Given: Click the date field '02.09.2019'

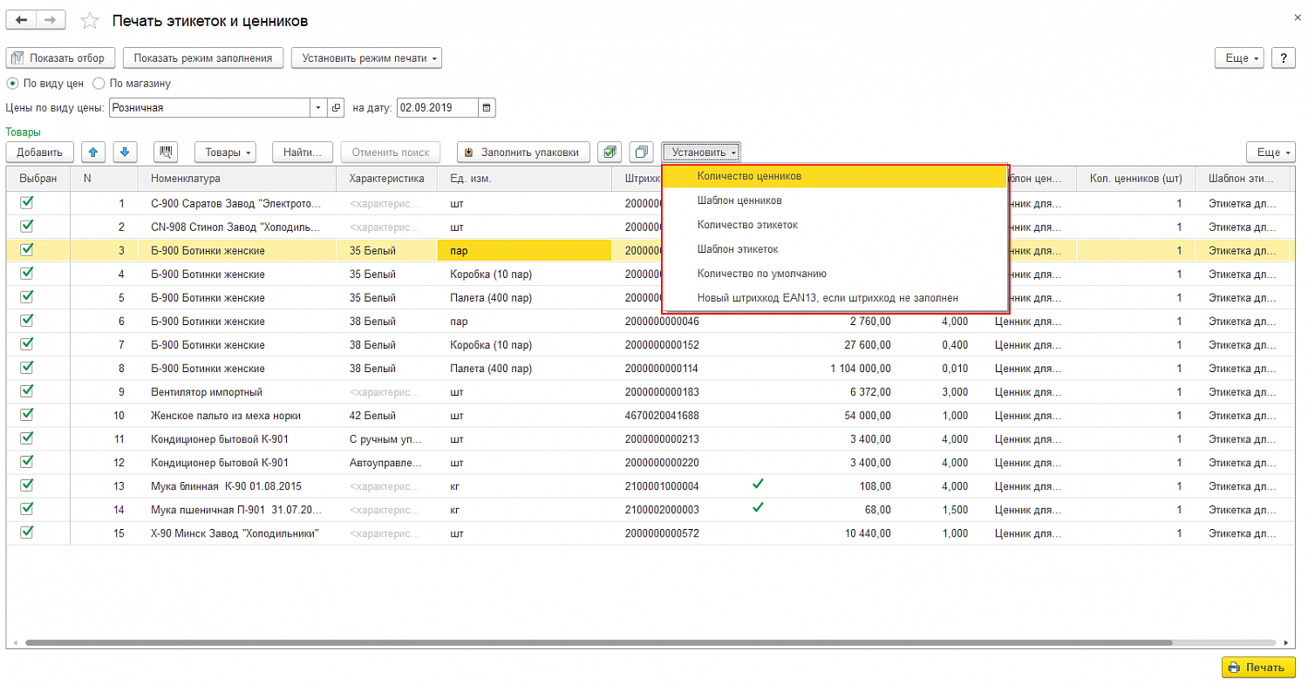Looking at the screenshot, I should [437, 108].
